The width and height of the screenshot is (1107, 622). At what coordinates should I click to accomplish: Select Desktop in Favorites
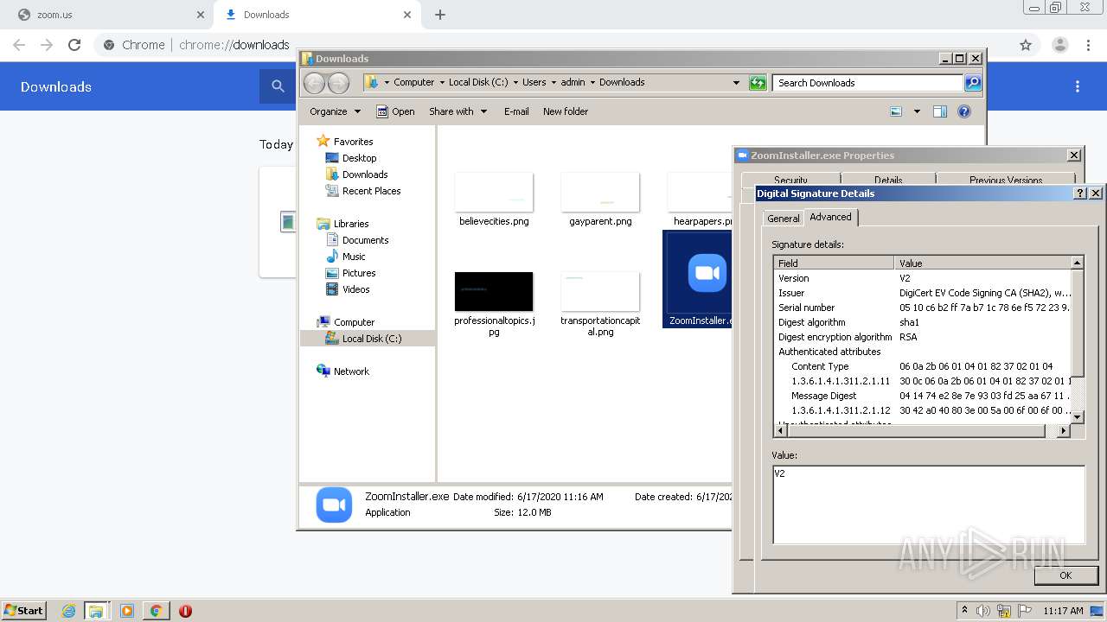[x=359, y=158]
